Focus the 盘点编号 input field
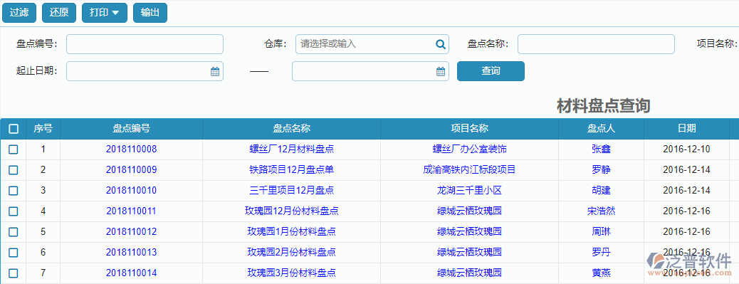The image size is (739, 284). point(145,44)
